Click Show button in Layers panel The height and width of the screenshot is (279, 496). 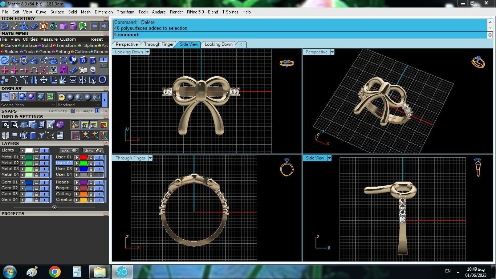point(93,151)
